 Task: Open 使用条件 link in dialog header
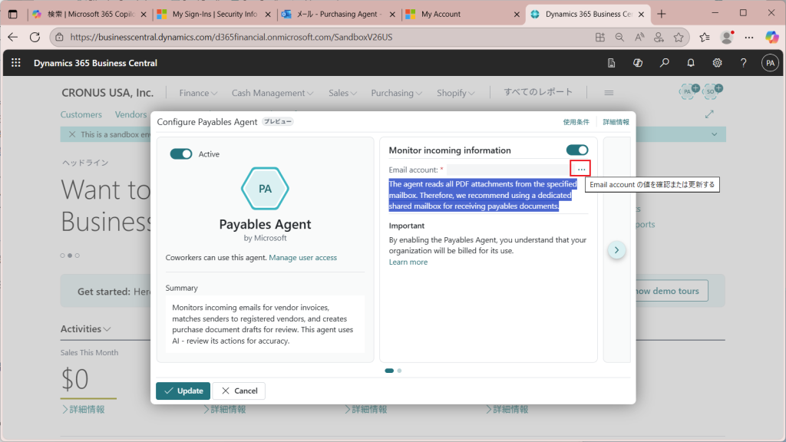pyautogui.click(x=576, y=122)
